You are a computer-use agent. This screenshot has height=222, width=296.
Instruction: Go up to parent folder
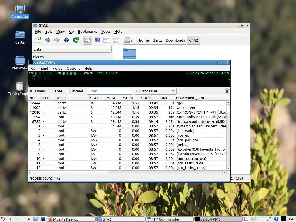point(66,40)
